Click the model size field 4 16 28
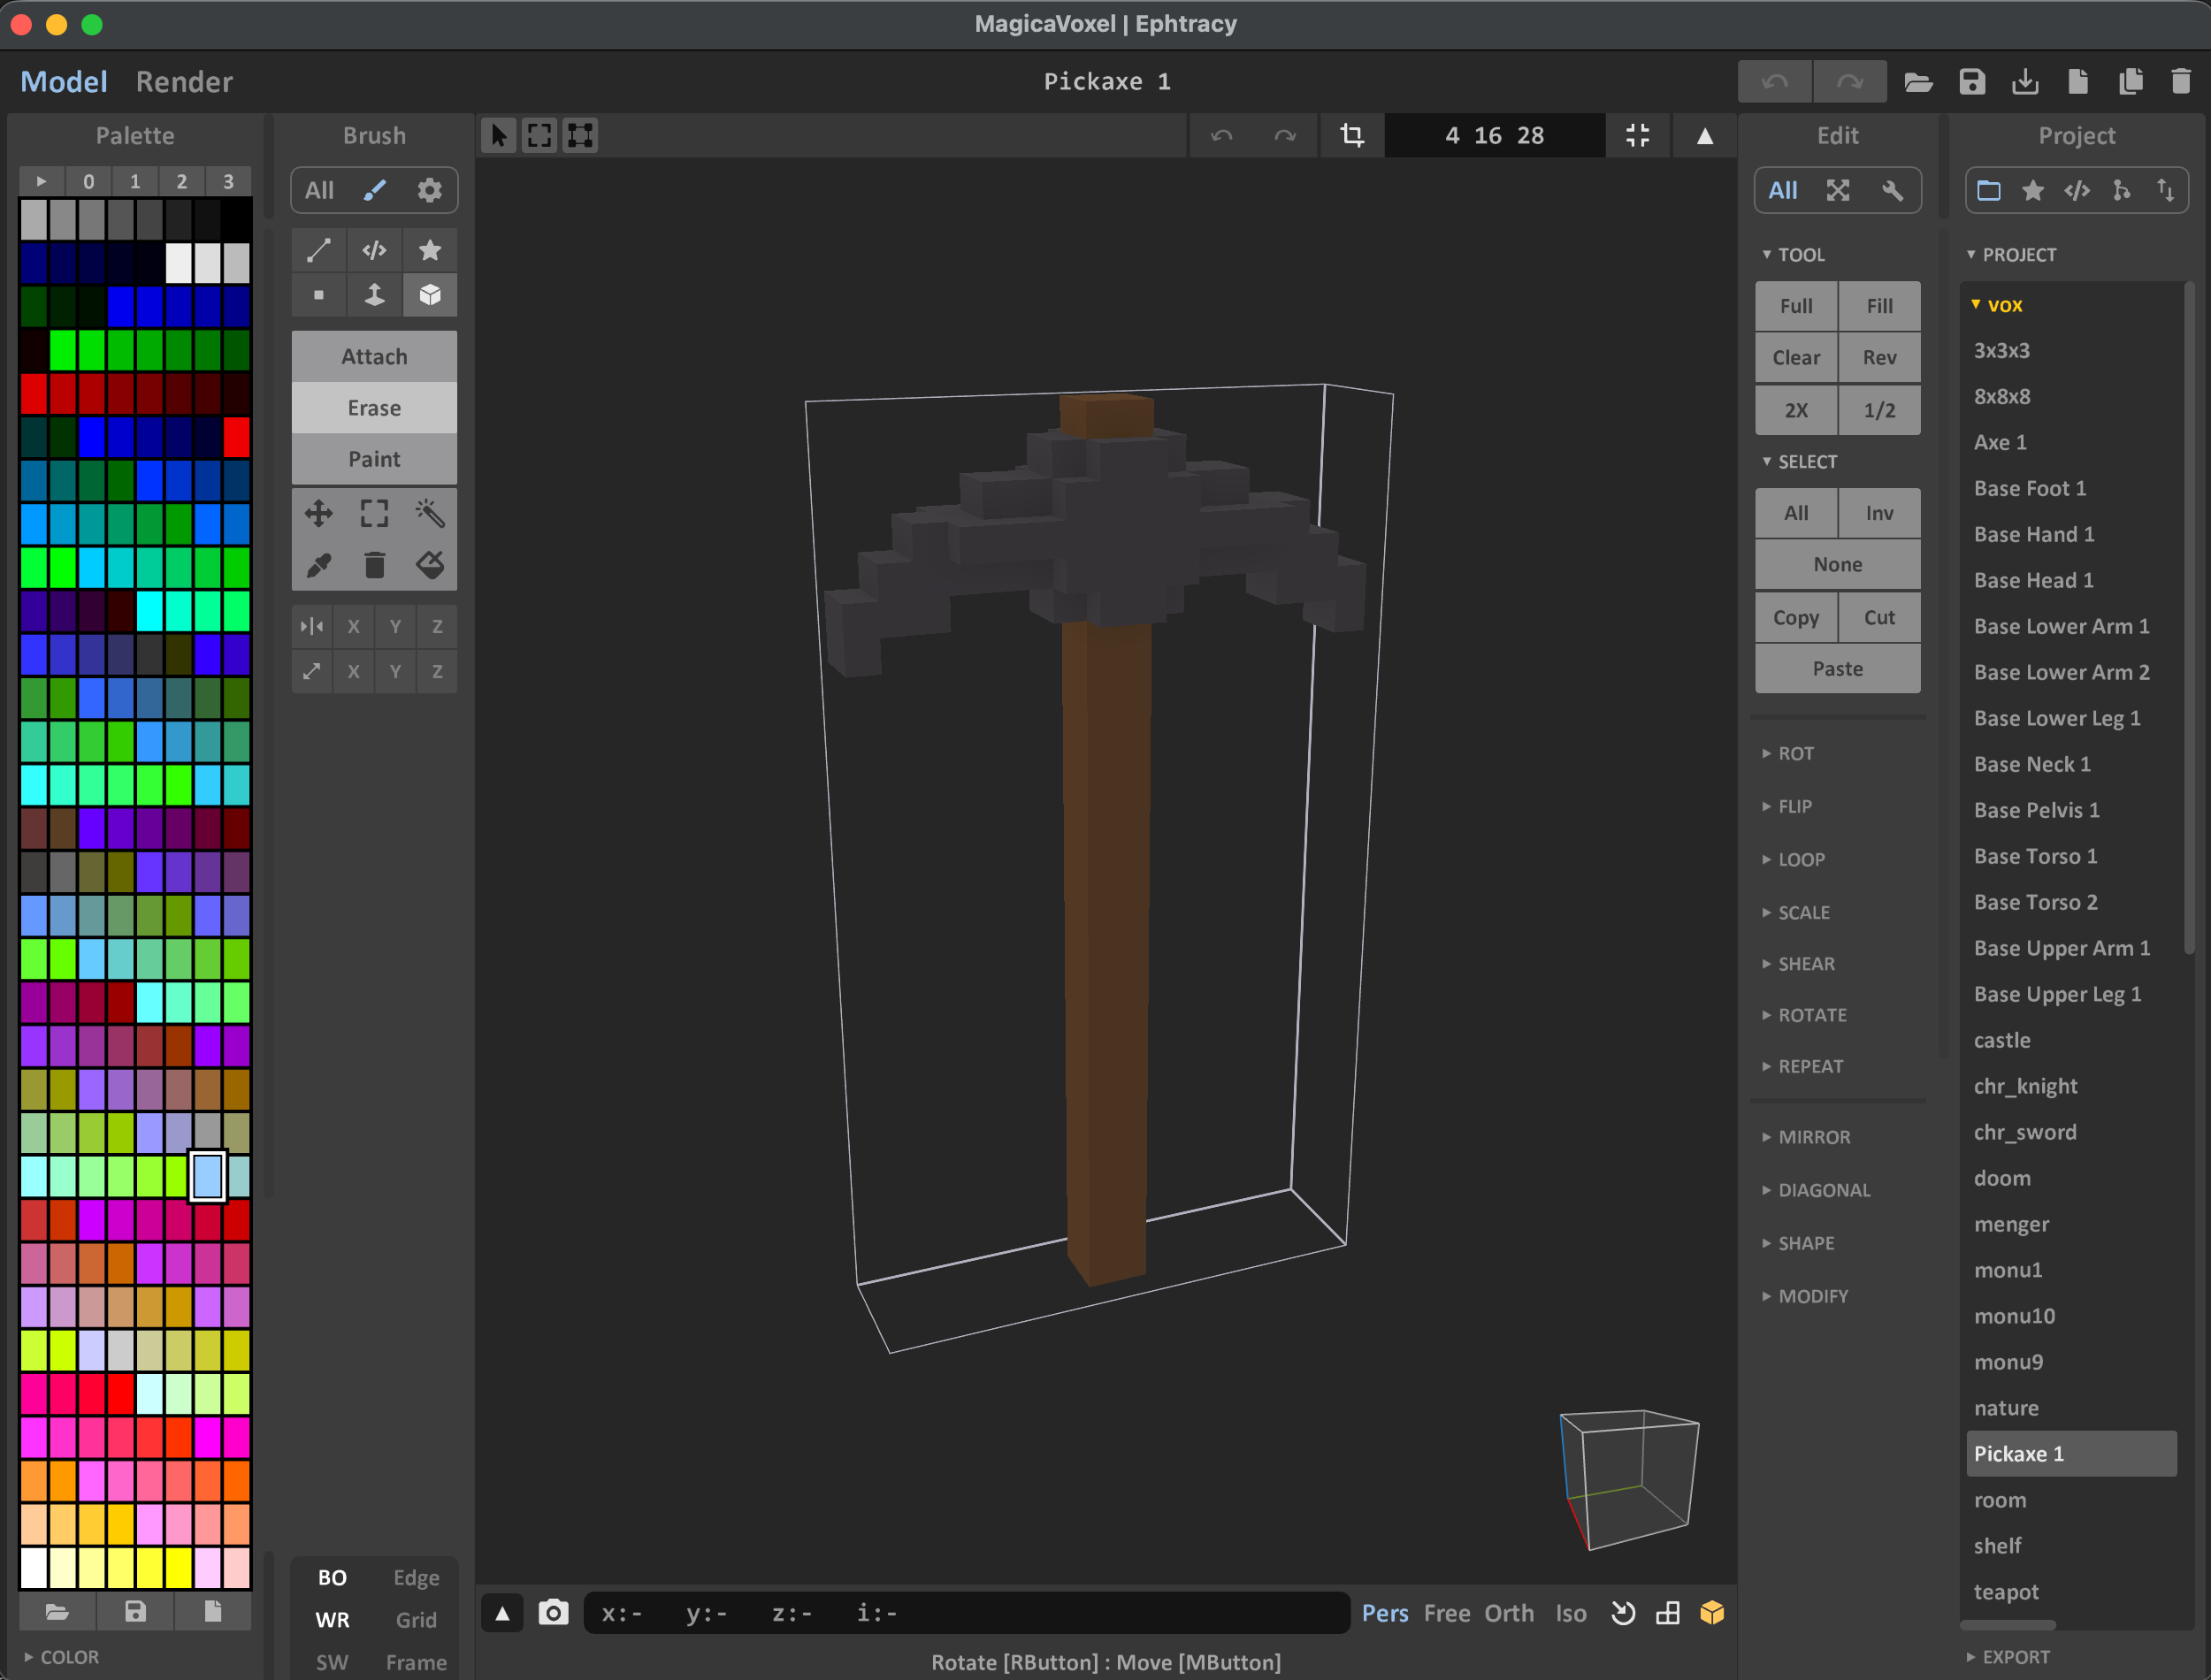This screenshot has width=2211, height=1680. [x=1495, y=135]
